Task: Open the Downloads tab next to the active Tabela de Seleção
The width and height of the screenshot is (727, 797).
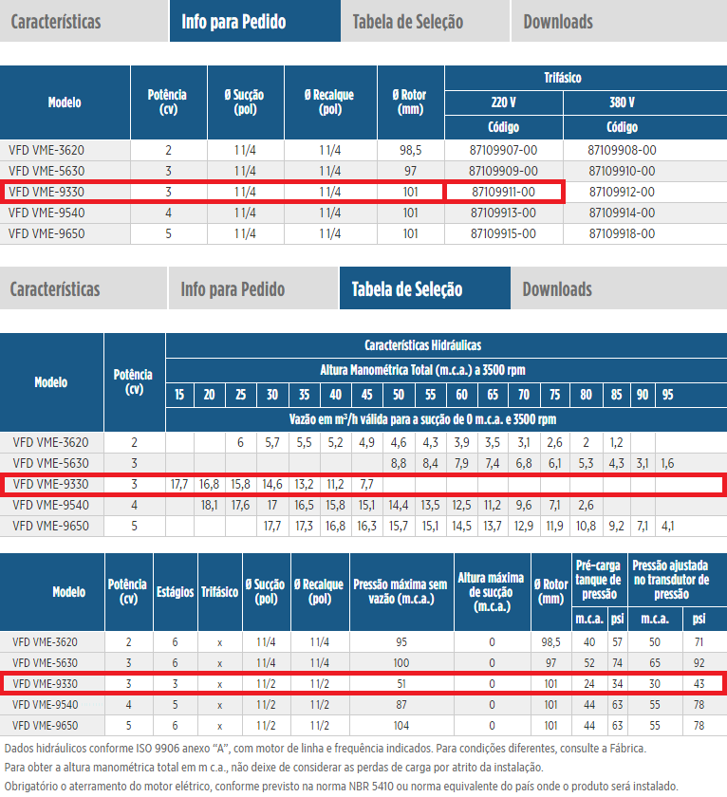Action: pos(557,289)
